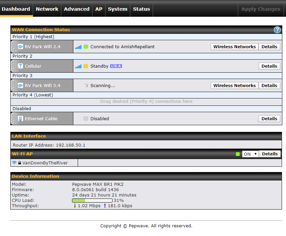
Task: Click the 181.0 kbps upload value
Action: pos(120,206)
